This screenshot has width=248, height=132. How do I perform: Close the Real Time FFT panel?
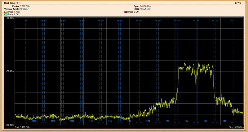(x=243, y=3)
